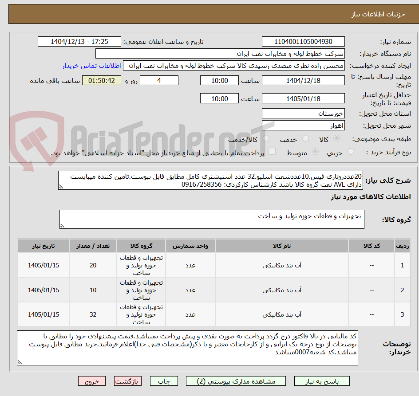This screenshot has width=419, height=396.
Task: Click the delivery province field 'خوزستان'
Action: pos(303,114)
